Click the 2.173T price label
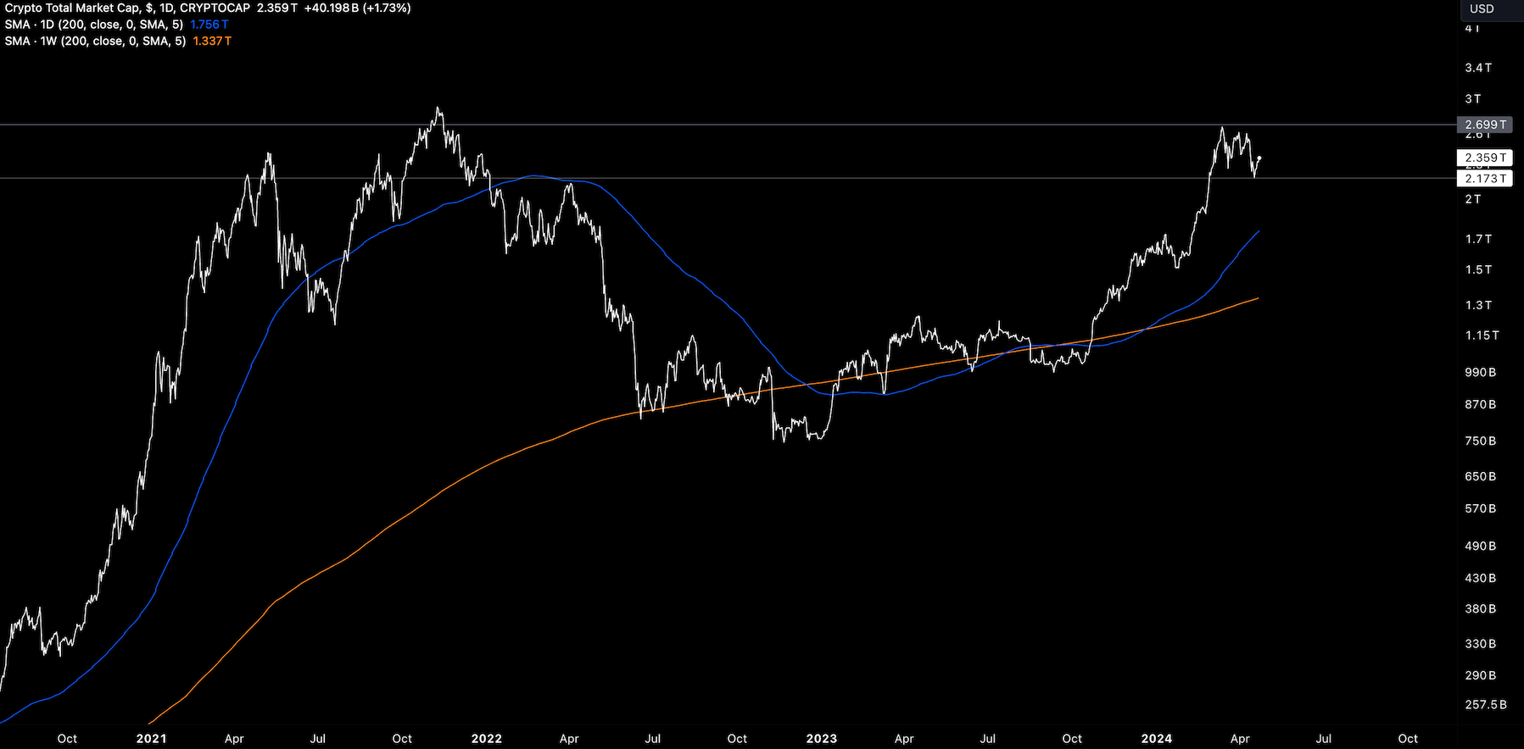The width and height of the screenshot is (1524, 749). tap(1485, 179)
